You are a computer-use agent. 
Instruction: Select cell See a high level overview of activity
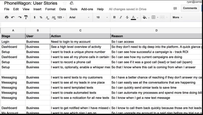click(x=80, y=47)
